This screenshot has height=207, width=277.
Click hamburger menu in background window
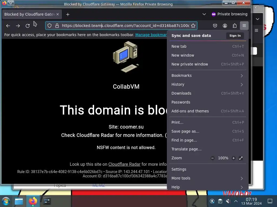pyautogui.click(x=256, y=30)
